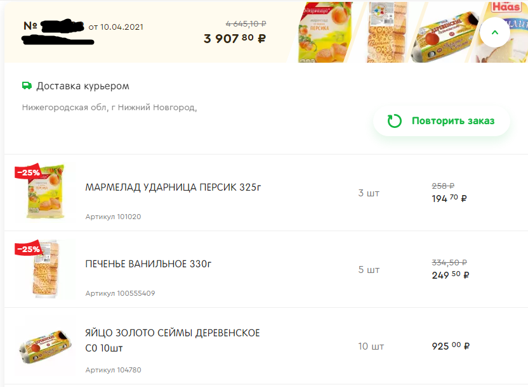The image size is (528, 387).
Task: Open the vanilla cookies thumbnail in the header
Action: 387,32
